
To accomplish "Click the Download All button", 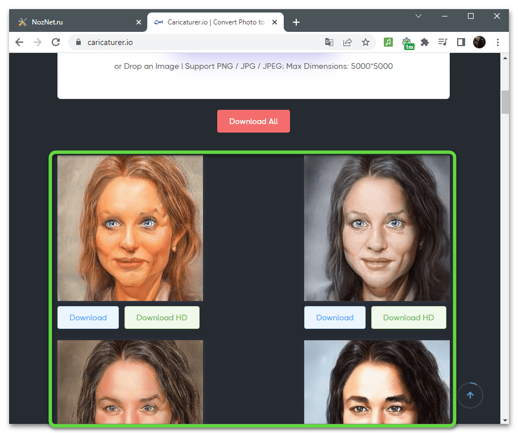I will click(254, 121).
